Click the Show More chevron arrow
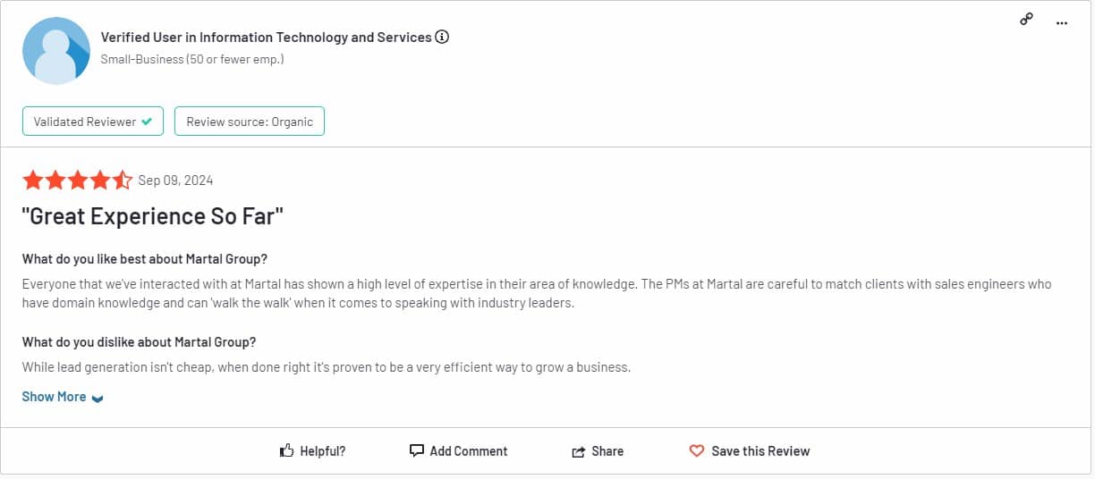The image size is (1095, 479). 98,399
